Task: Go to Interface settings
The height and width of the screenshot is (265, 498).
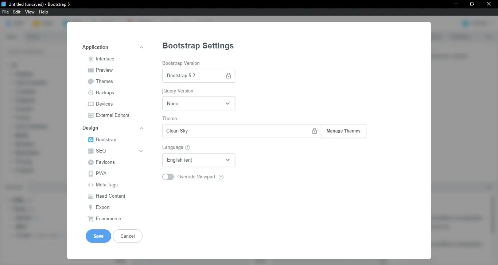Action: tap(105, 59)
